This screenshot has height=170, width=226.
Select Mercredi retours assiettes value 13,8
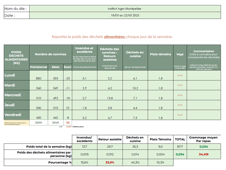110,95
